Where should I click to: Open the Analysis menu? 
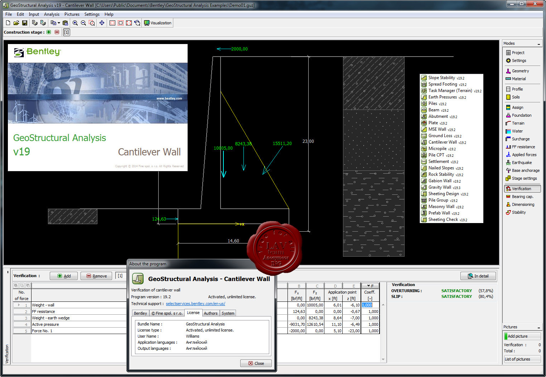pos(52,14)
